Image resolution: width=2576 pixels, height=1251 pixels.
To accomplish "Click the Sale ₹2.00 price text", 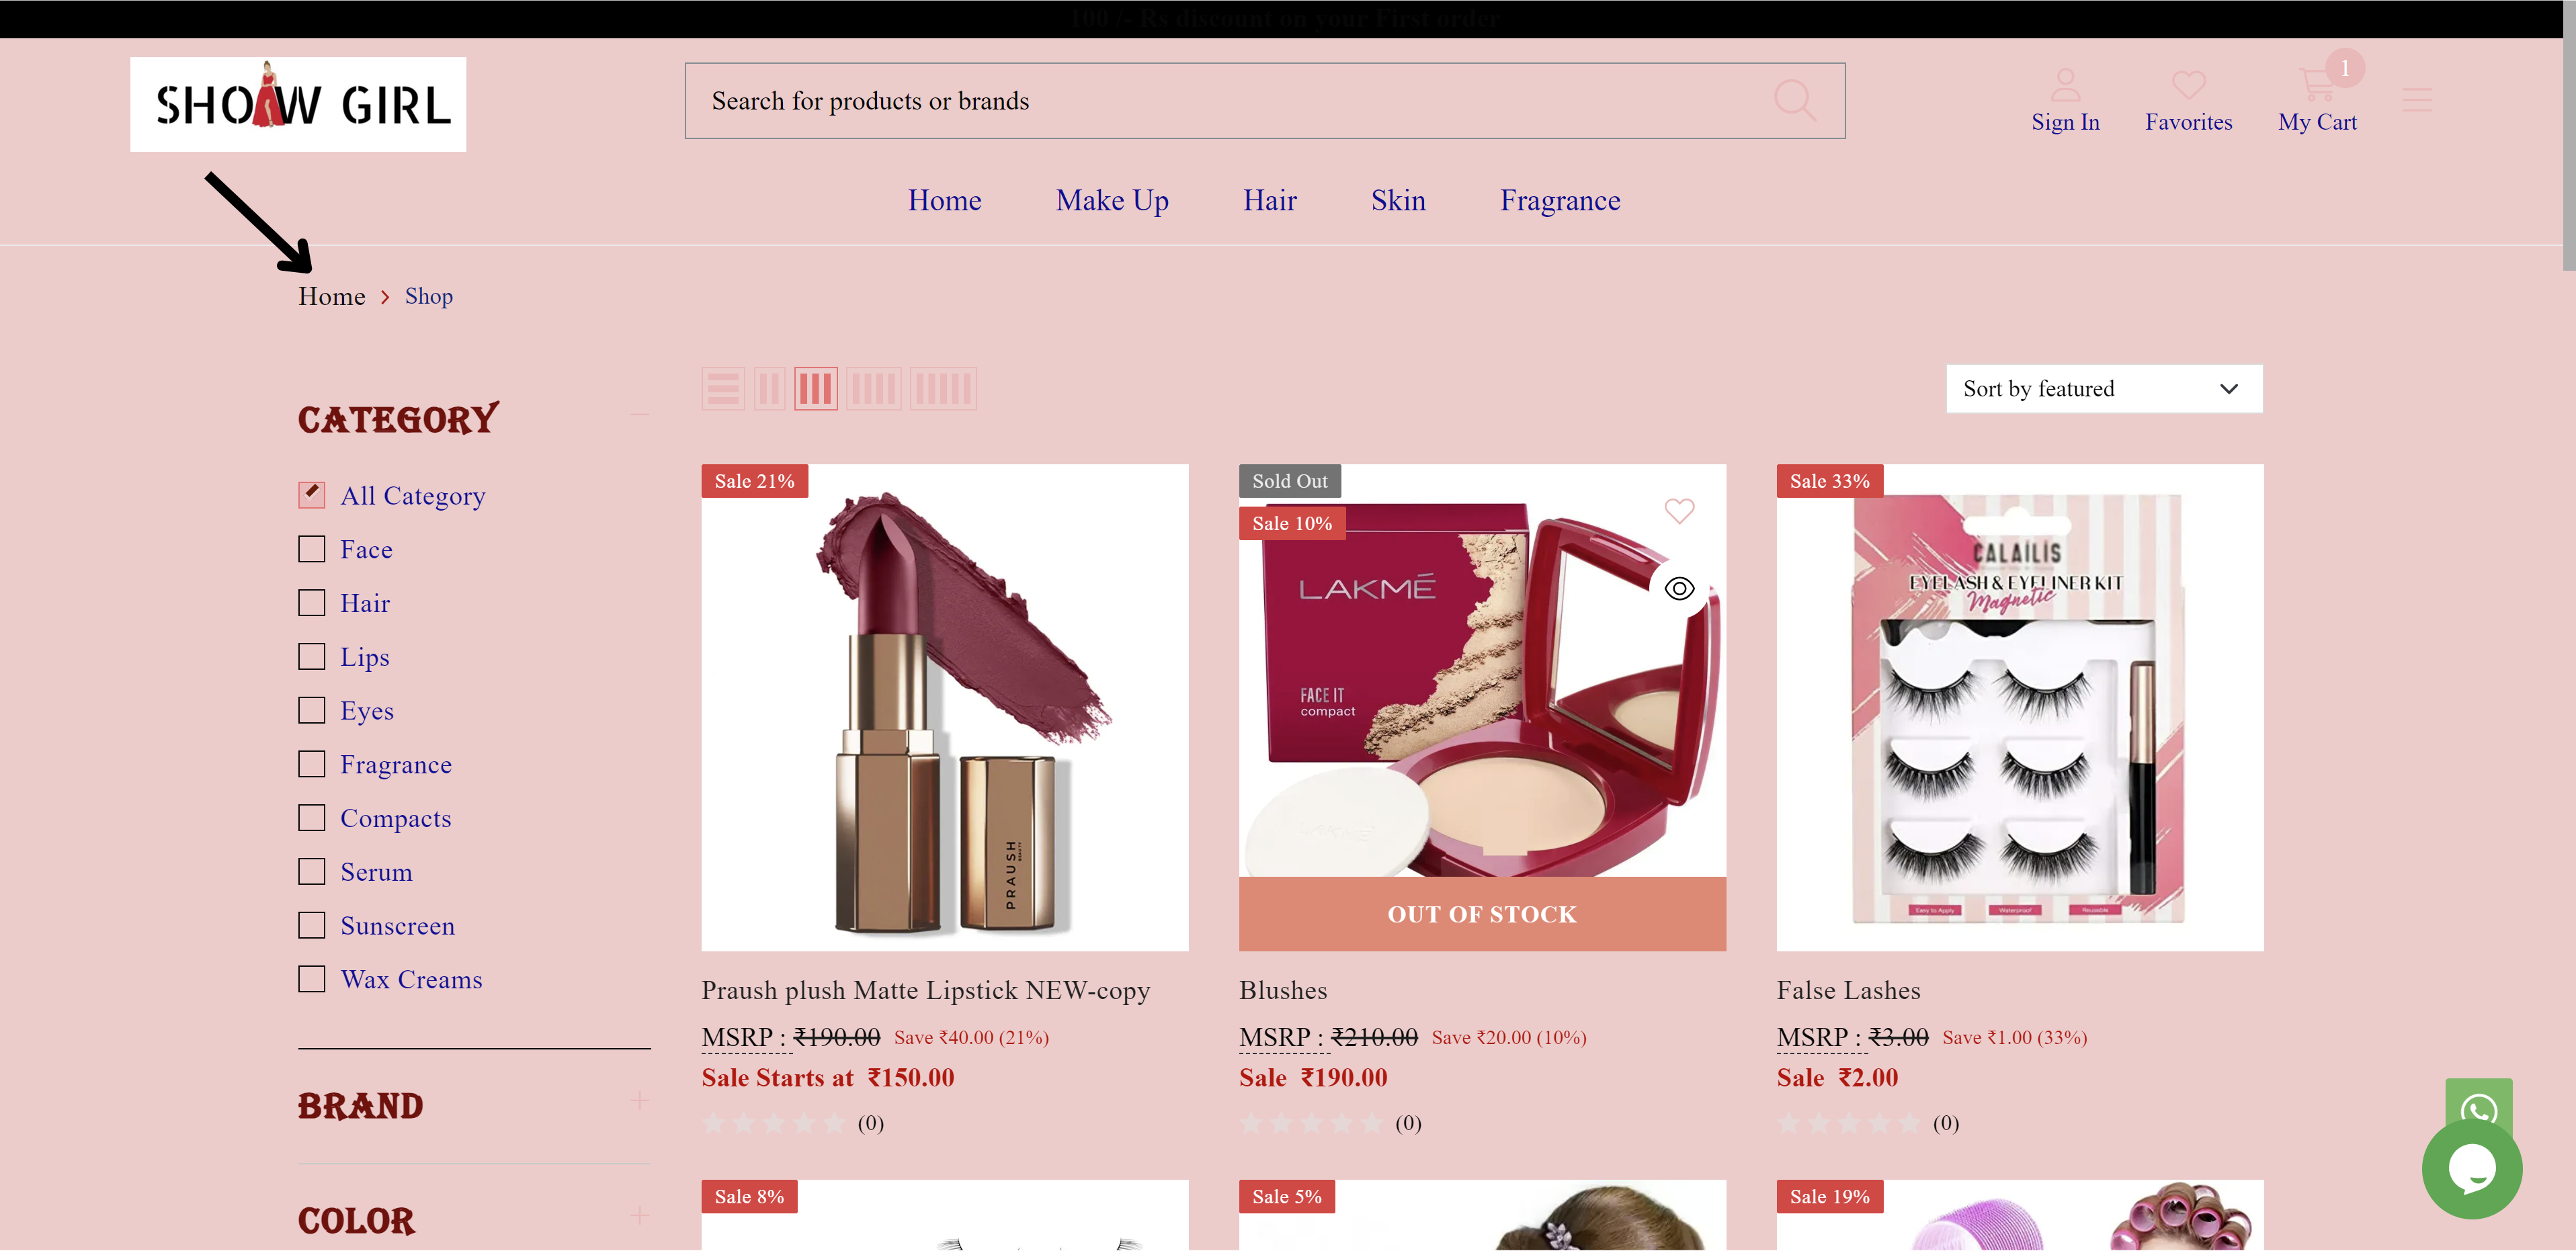I will tap(1836, 1078).
